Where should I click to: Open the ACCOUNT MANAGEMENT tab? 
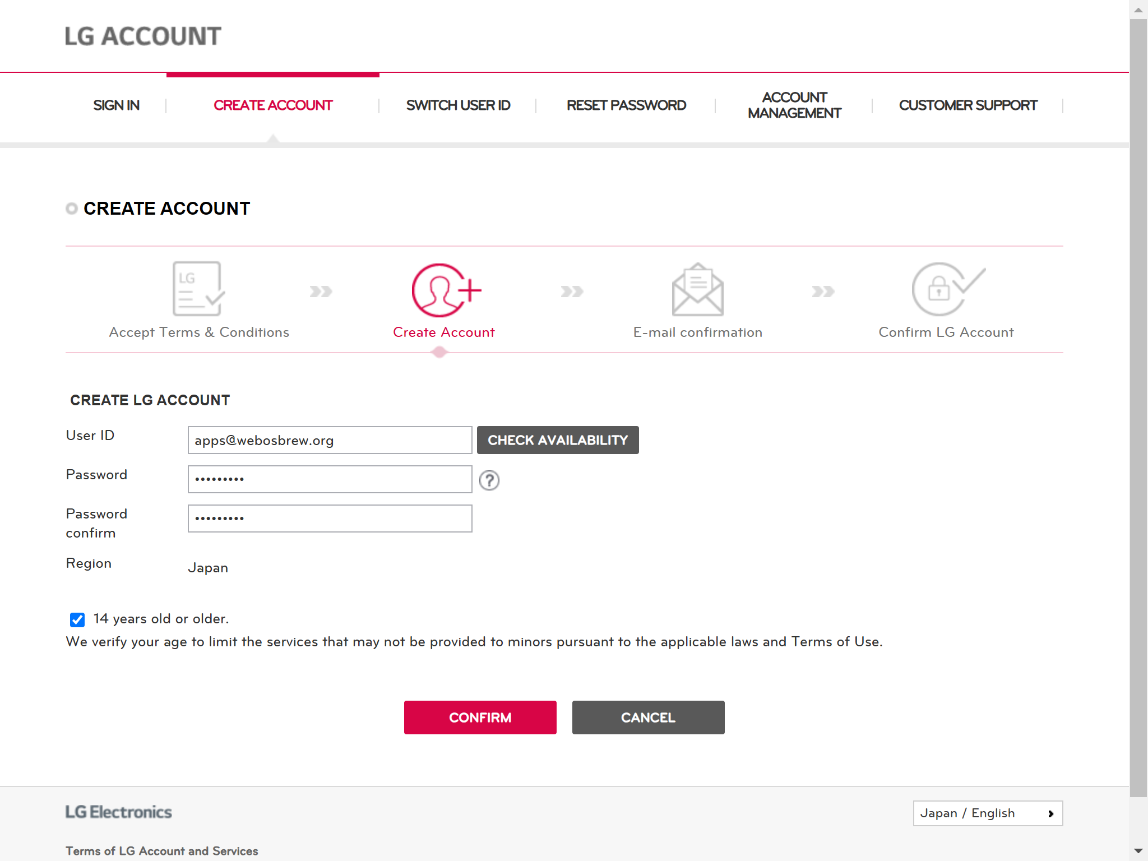pyautogui.click(x=794, y=105)
